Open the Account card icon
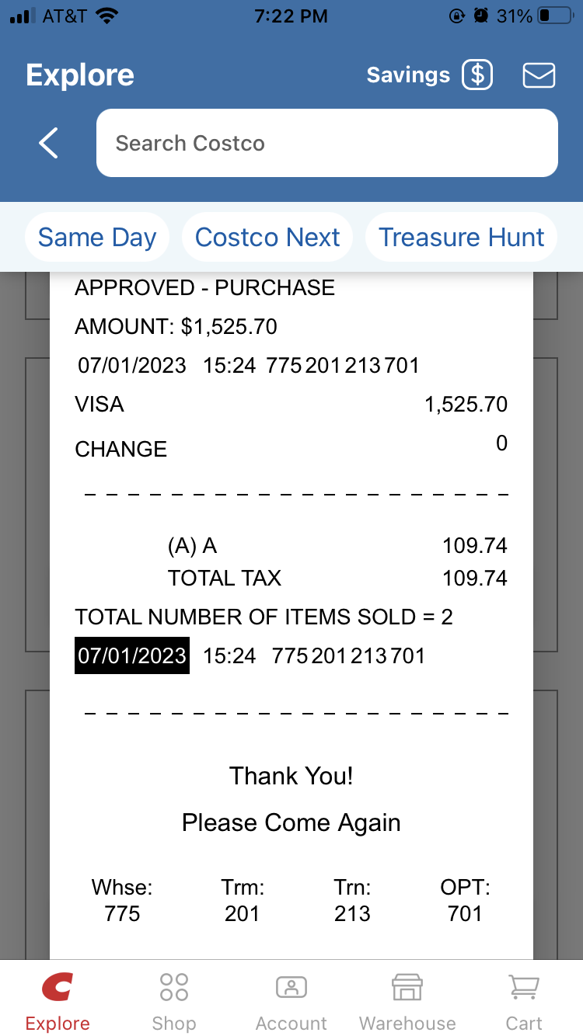Image resolution: width=583 pixels, height=1036 pixels. click(291, 988)
